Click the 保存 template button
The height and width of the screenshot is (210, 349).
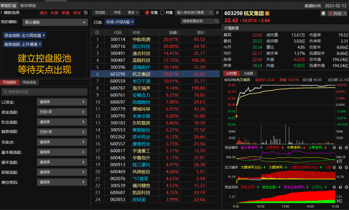pyautogui.click(x=77, y=13)
